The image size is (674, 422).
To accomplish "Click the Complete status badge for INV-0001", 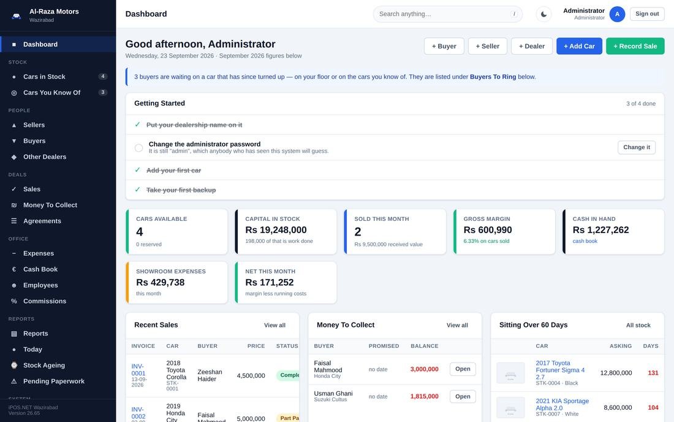I will pyautogui.click(x=288, y=375).
